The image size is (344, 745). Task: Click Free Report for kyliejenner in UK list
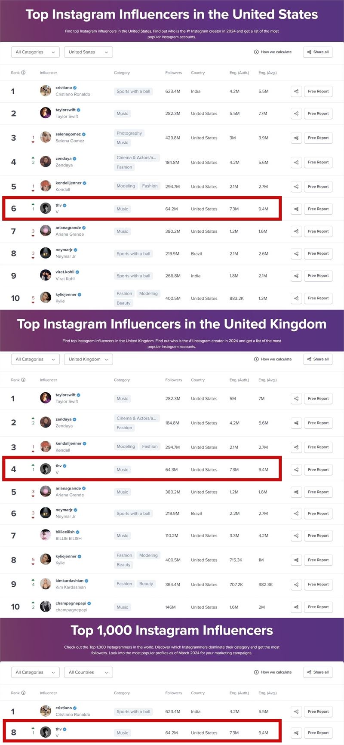tap(318, 560)
